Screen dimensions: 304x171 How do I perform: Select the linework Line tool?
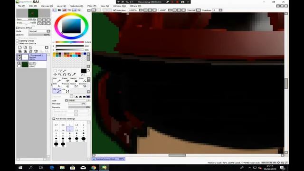click(66, 91)
